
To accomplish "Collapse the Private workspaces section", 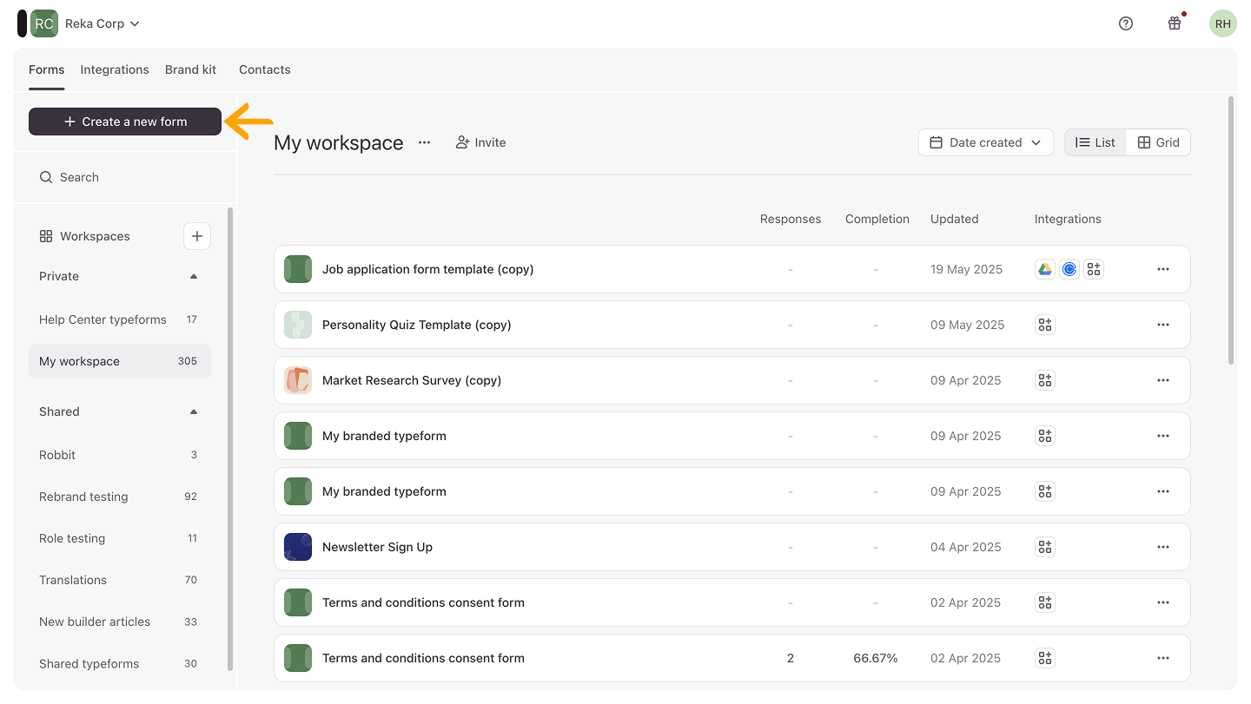I will 194,276.
